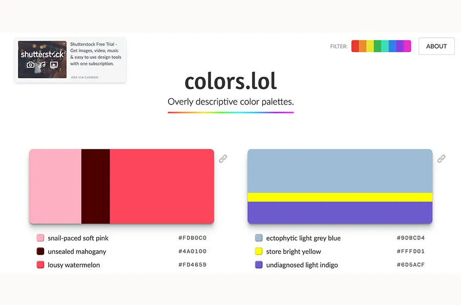
Task: Click the colors.lol title heading
Action: (230, 82)
